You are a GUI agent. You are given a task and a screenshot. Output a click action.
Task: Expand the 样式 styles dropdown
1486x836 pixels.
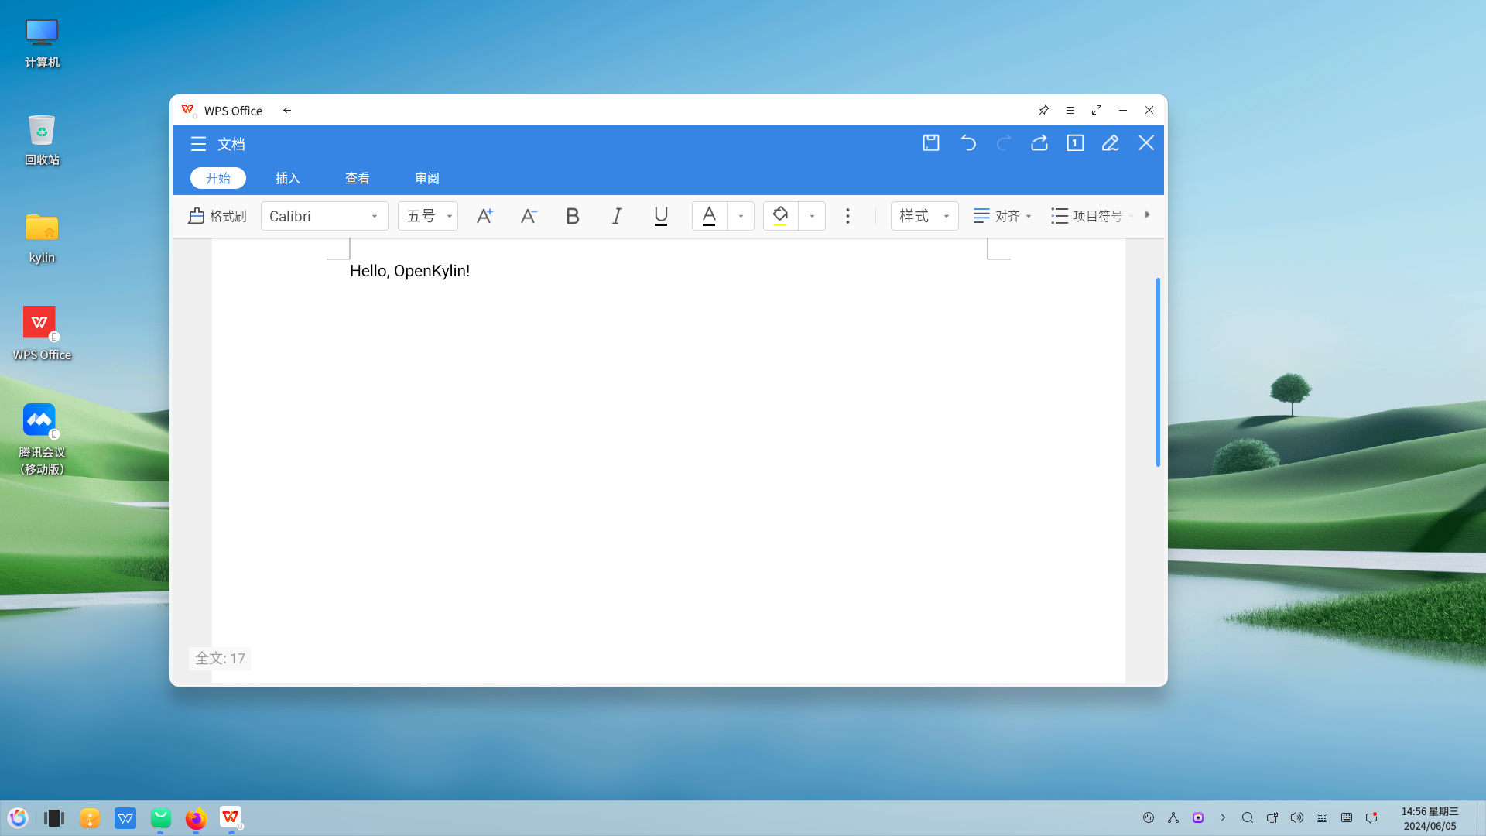924,216
